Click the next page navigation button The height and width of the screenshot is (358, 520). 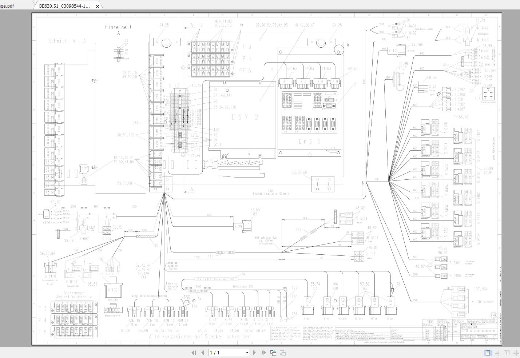click(255, 353)
